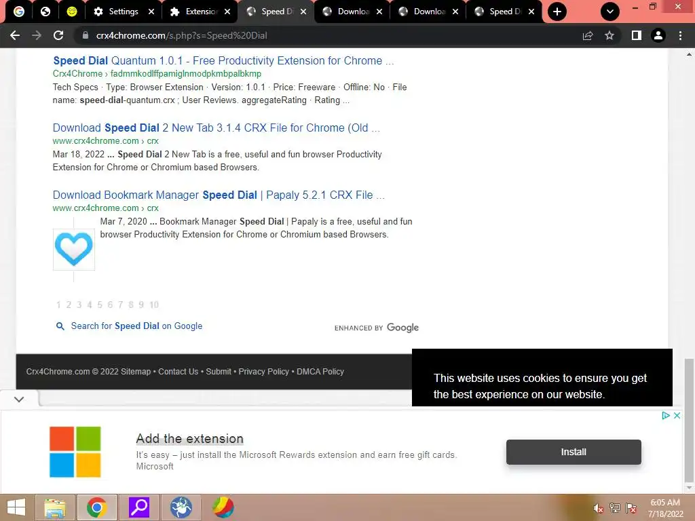Open Bookmark Manager Speed Dial Papaly result

pos(219,195)
